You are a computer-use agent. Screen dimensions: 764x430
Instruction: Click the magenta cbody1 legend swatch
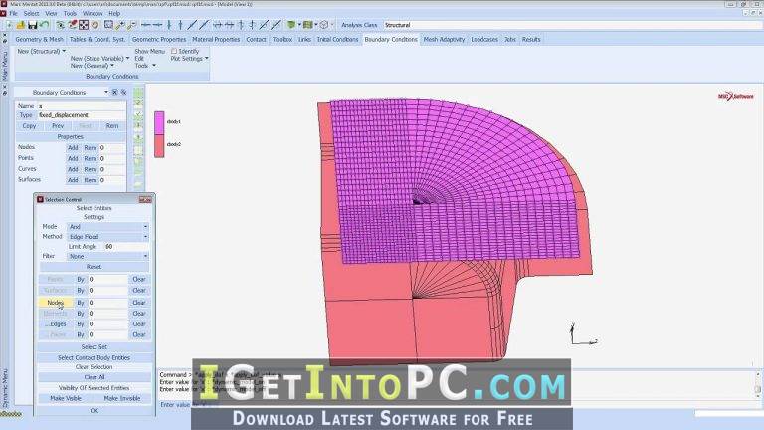(159, 122)
